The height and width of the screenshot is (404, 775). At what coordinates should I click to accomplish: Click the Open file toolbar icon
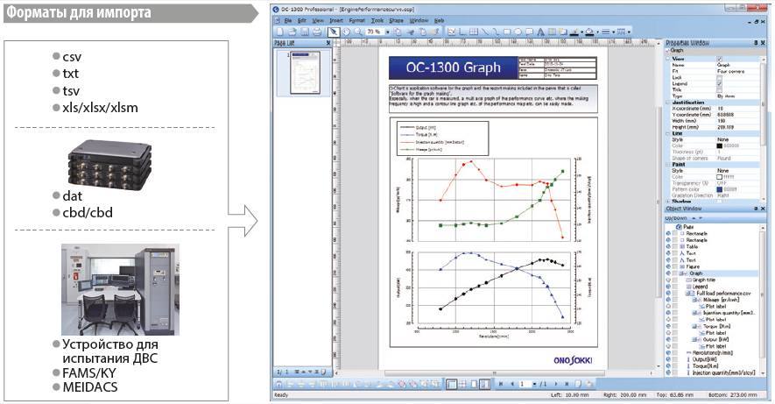coord(292,32)
